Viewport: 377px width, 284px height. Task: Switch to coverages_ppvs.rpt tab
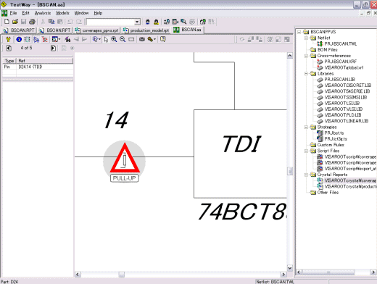click(97, 30)
